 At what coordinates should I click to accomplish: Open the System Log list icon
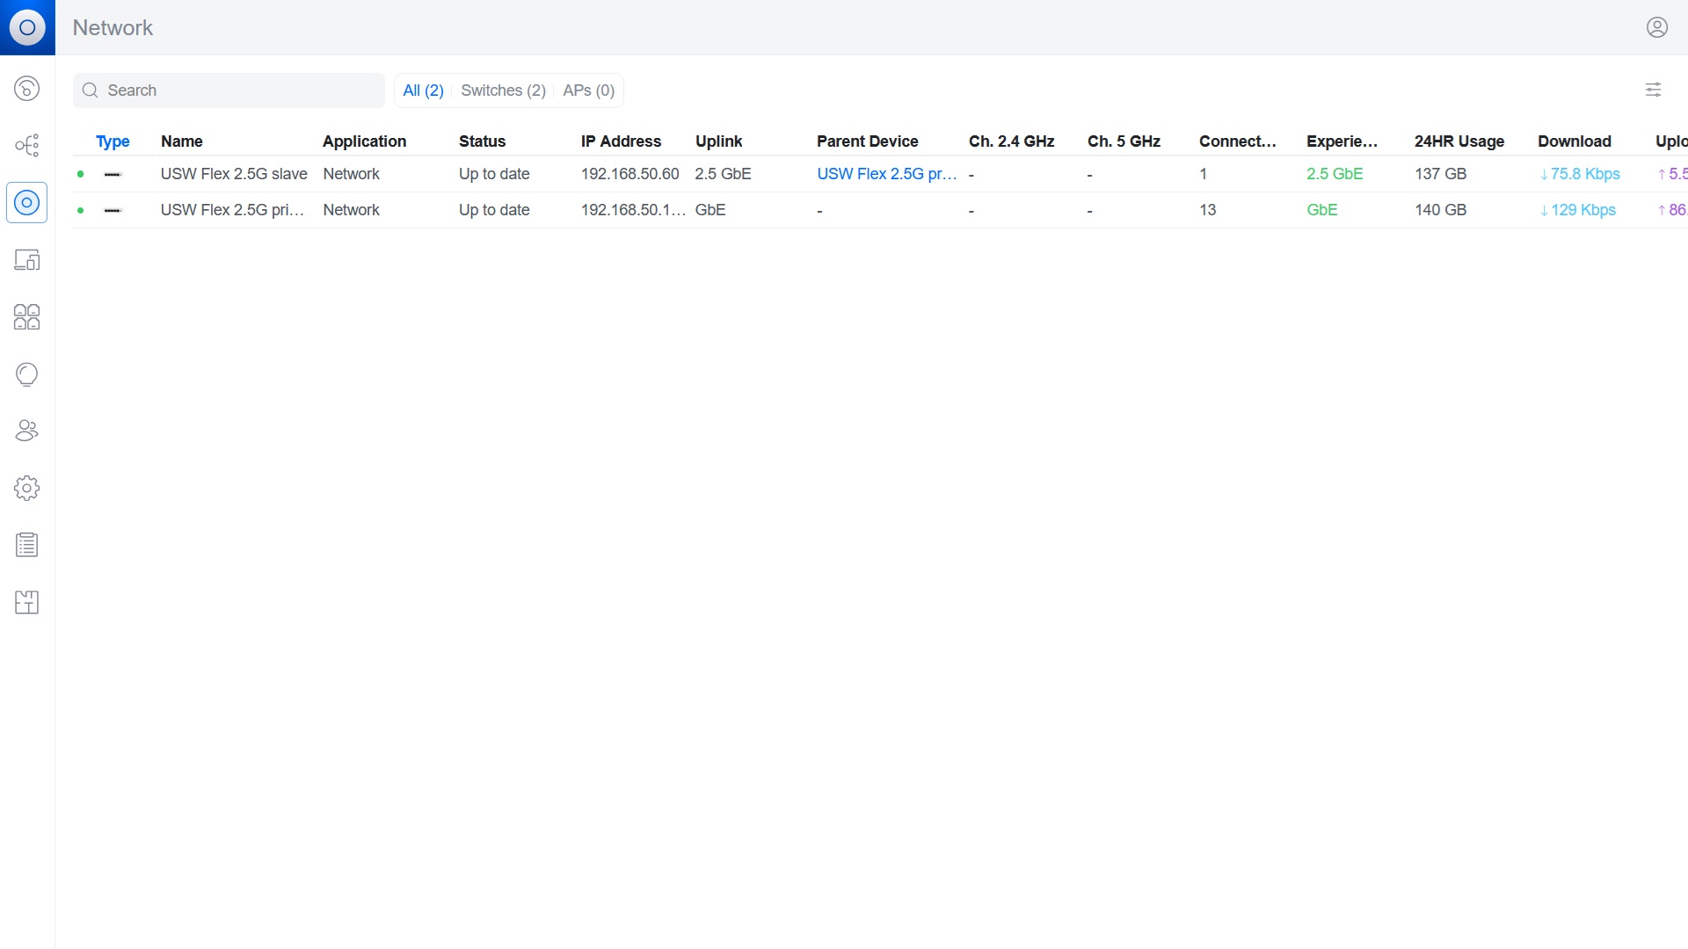tap(27, 546)
